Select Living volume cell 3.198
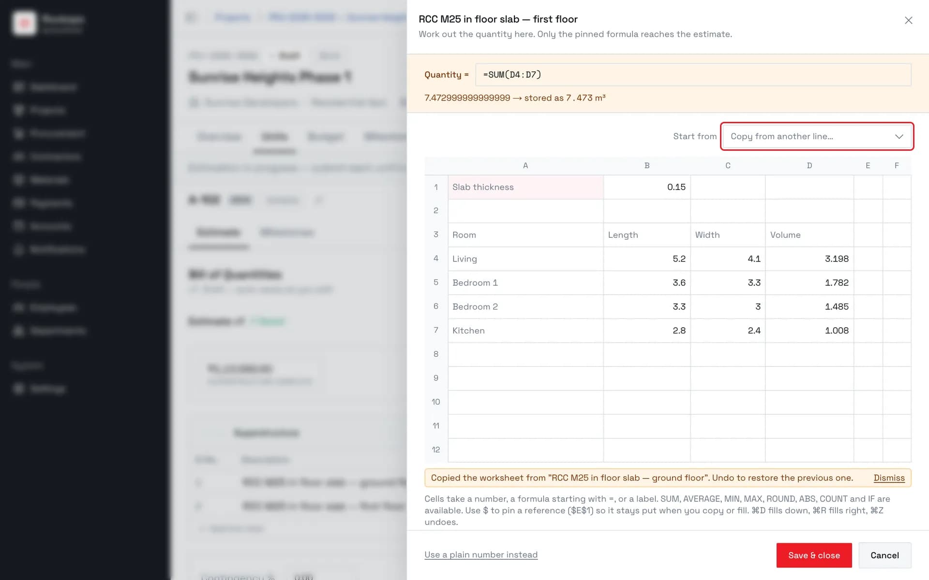The height and width of the screenshot is (580, 929). (809, 259)
